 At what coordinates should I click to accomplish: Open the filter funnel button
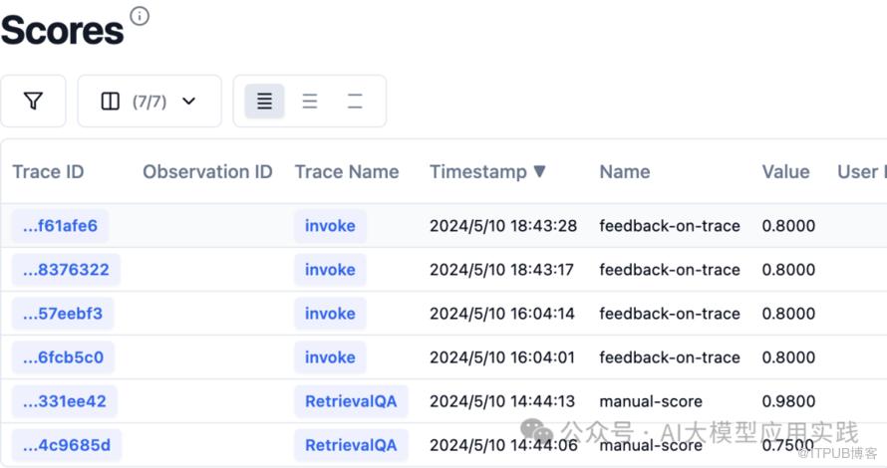tap(33, 102)
